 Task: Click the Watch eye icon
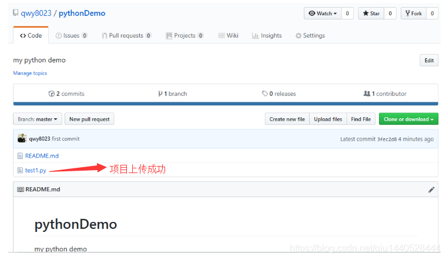[312, 14]
